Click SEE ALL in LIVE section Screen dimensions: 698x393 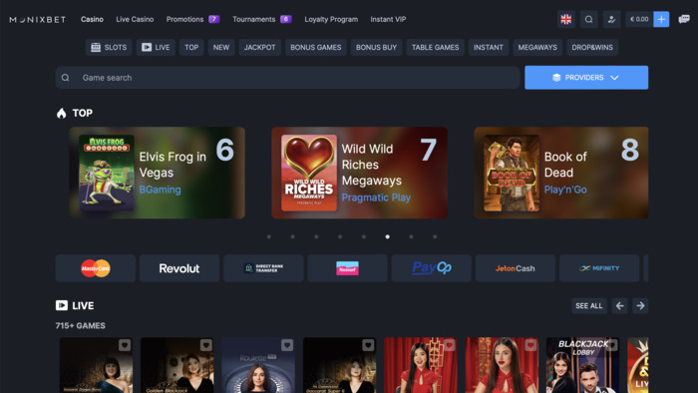click(589, 306)
